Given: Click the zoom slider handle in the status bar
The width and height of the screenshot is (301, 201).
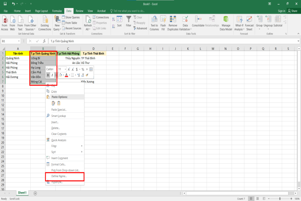Looking at the screenshot, I should pyautogui.click(x=280, y=199).
